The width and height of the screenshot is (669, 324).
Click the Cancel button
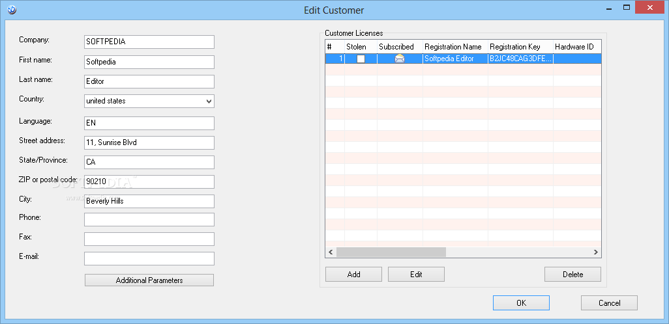click(609, 303)
